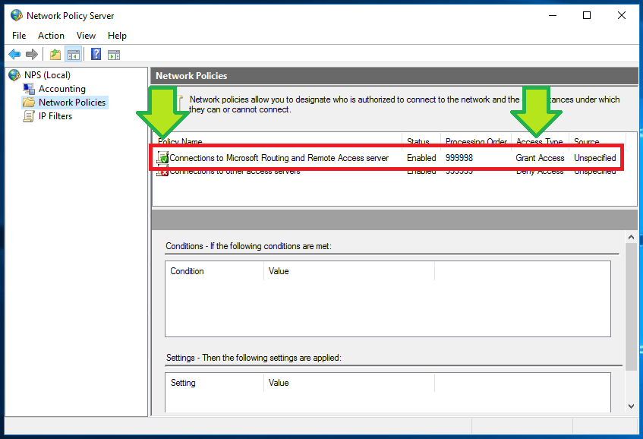Click the Network Policy Server title bar icon
Screen dimensions: 643x439
17,16
